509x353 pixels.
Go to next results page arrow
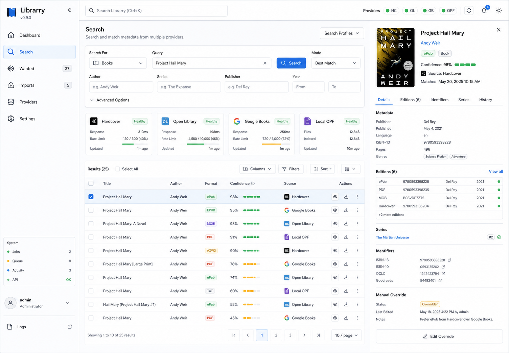[304, 335]
